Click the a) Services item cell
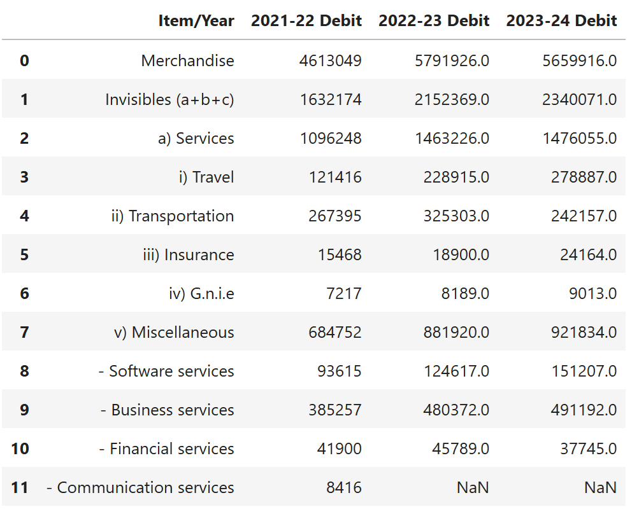Viewport: 639px width, 514px height. pos(196,139)
